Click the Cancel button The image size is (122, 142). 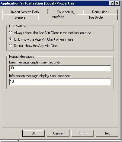click(x=58, y=133)
